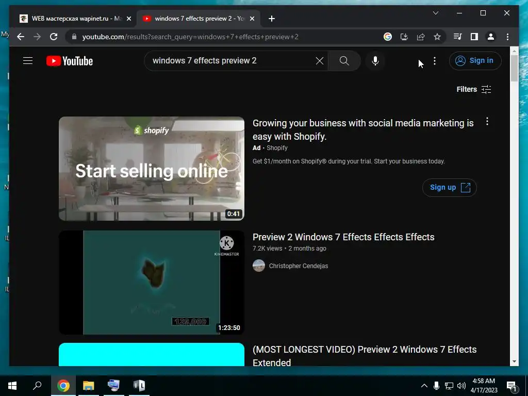Bookmark this page with star icon
The image size is (528, 396).
[x=437, y=37]
